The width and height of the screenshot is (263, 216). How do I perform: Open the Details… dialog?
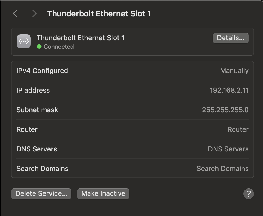point(230,38)
